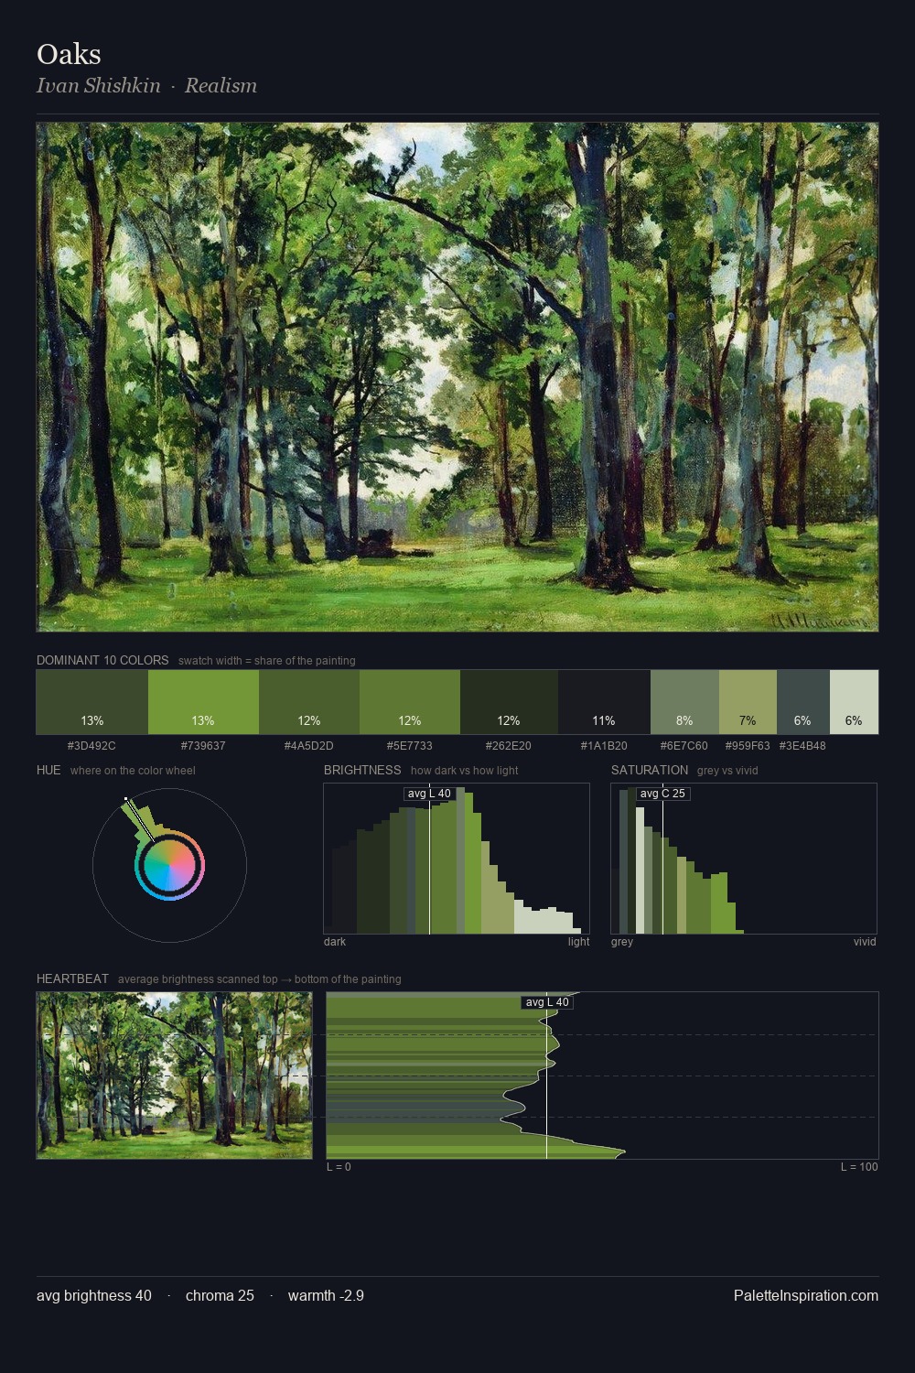Viewport: 915px width, 1373px height.
Task: Click the hue color wheel
Action: pyautogui.click(x=169, y=866)
